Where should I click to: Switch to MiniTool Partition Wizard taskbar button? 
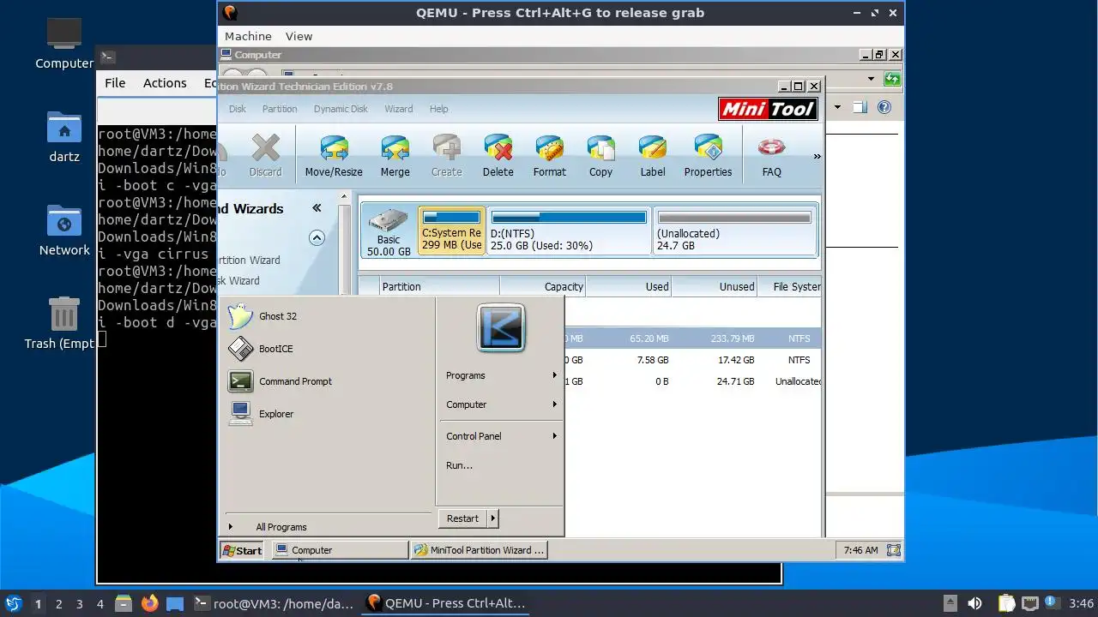pos(479,550)
